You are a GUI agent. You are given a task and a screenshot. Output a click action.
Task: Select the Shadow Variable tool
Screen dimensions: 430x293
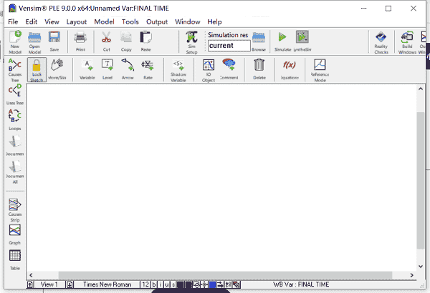tap(178, 71)
